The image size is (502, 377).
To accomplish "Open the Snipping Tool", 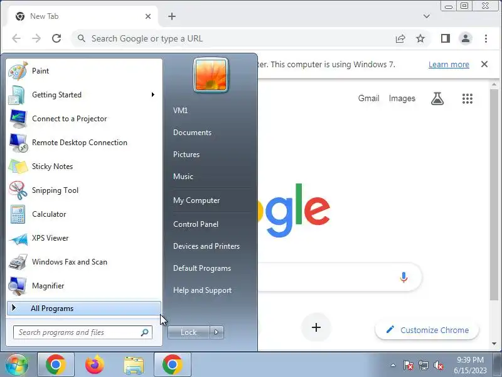I will pos(84,190).
